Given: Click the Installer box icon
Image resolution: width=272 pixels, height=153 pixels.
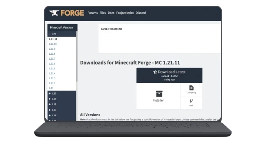Looking at the screenshot, I should (159, 94).
